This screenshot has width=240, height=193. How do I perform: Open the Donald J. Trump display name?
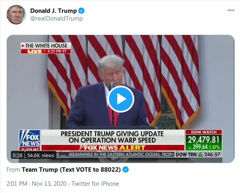[53, 11]
